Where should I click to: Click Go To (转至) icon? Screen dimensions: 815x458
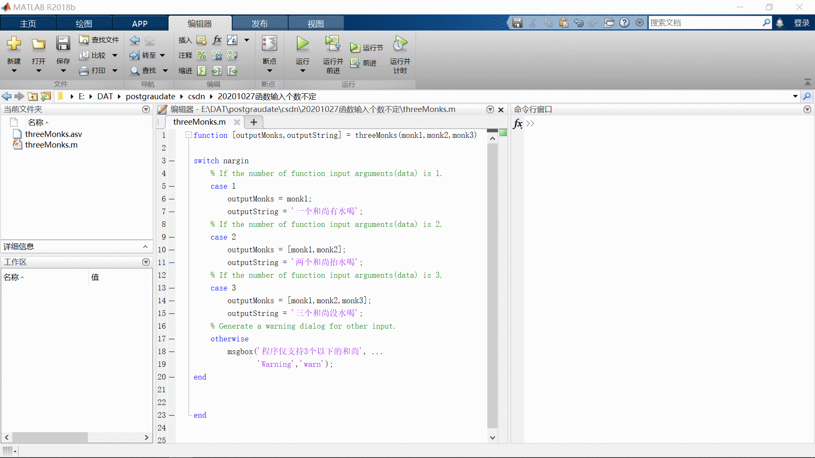[135, 55]
